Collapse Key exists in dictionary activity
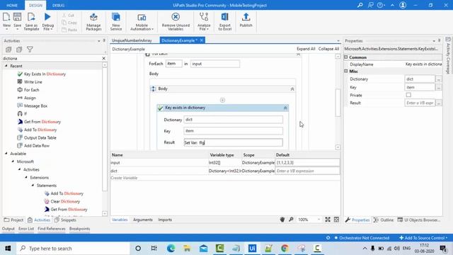The width and height of the screenshot is (453, 255). [x=285, y=108]
